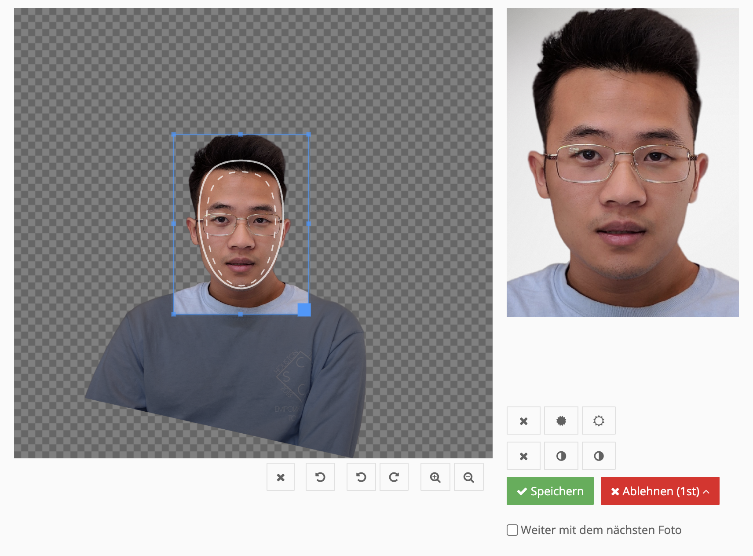Screen dimensions: 753x556
Task: Expand the Ablehnen (1st) dropdown caret
Action: [706, 491]
